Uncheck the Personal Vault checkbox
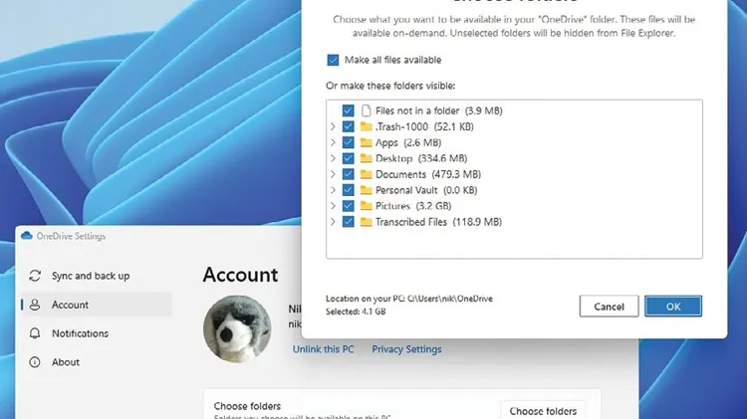 [349, 190]
